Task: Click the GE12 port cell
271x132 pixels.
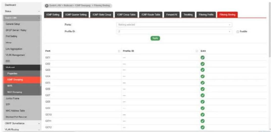Action: point(83,127)
